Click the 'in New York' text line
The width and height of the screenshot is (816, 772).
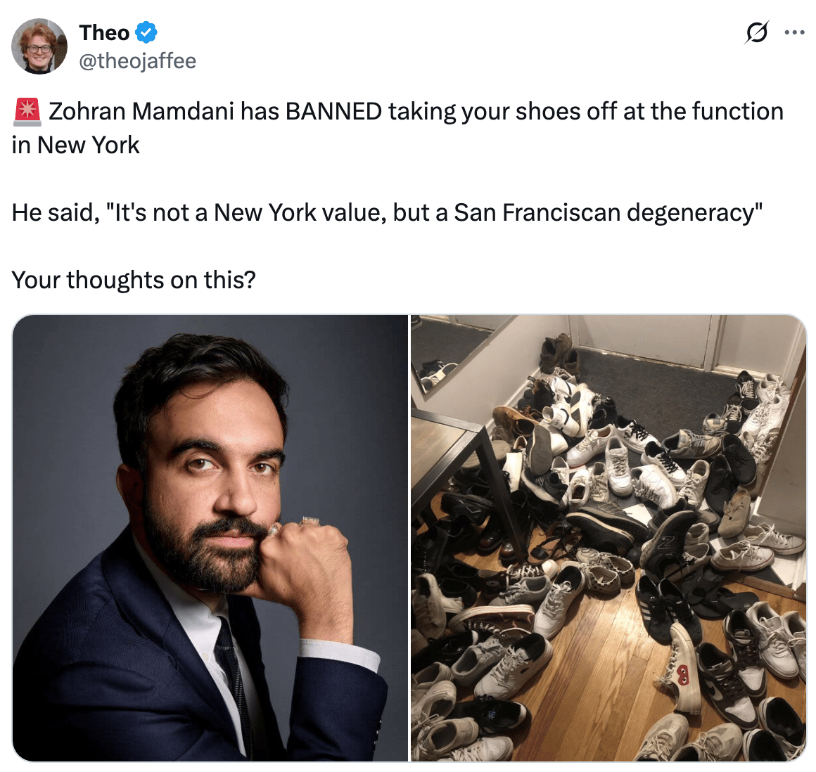[x=75, y=145]
